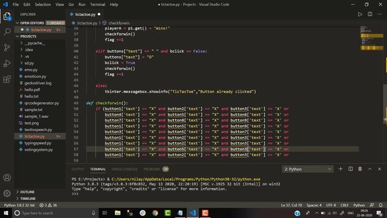The height and width of the screenshot is (218, 387).
Task: Split the editor to the right
Action: [x=370, y=14]
